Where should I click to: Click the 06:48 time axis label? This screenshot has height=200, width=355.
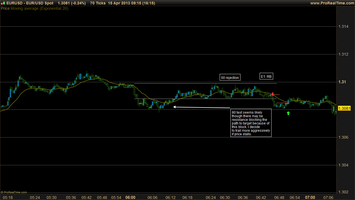coord(279,197)
